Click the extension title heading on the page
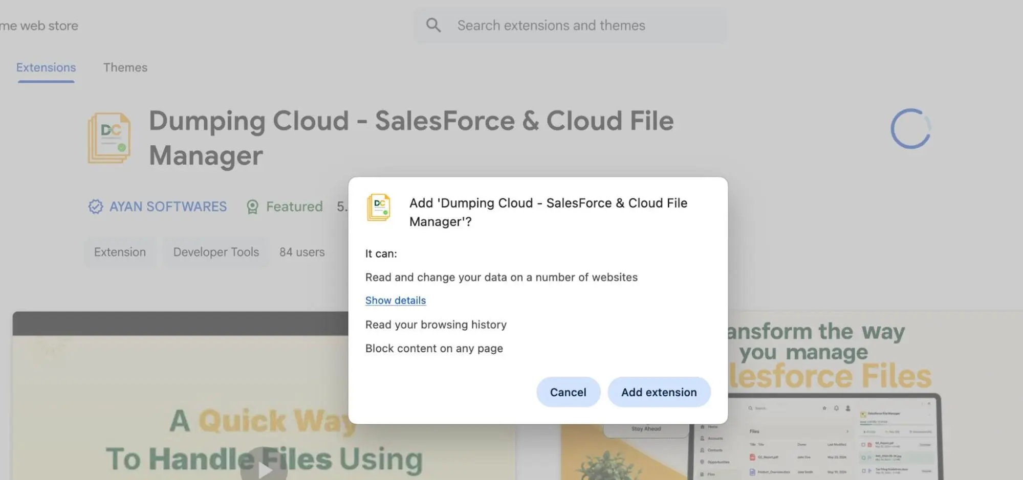The image size is (1023, 480). (411, 138)
